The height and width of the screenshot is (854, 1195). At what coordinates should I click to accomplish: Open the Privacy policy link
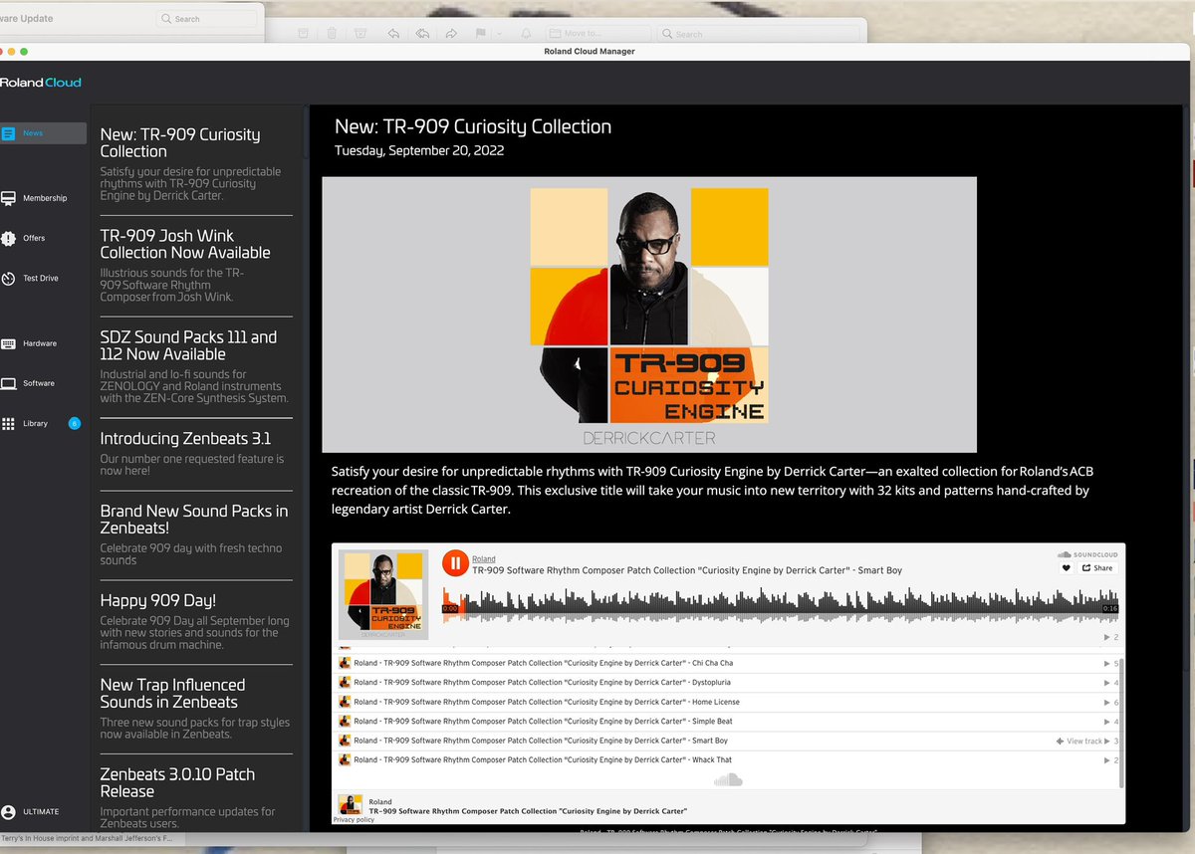tap(354, 820)
